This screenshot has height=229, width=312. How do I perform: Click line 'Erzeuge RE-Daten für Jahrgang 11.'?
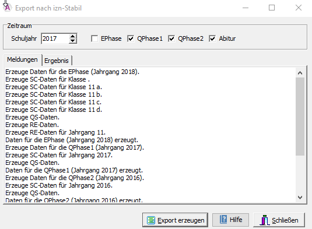pos(55,132)
